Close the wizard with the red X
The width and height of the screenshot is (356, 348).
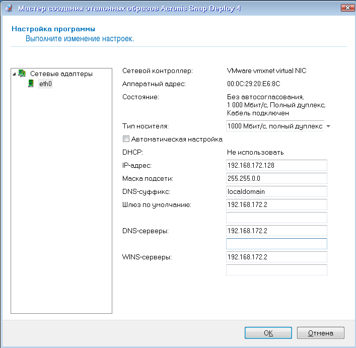pyautogui.click(x=346, y=8)
